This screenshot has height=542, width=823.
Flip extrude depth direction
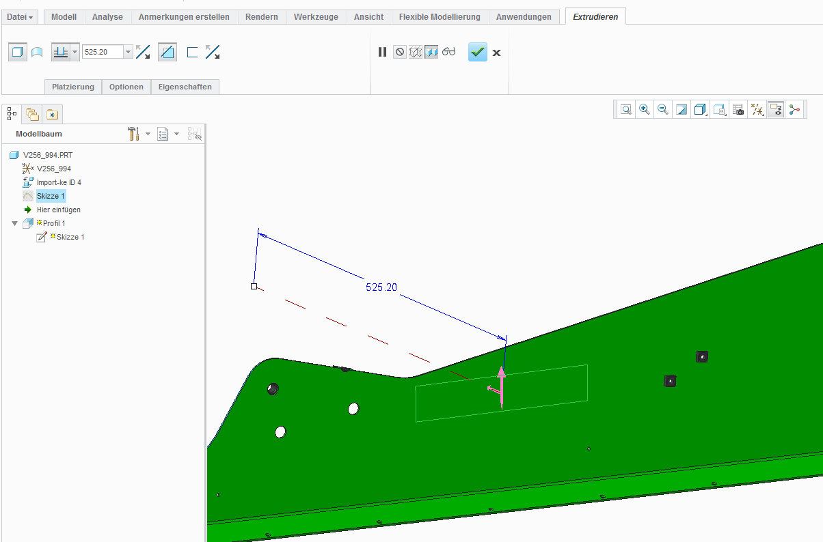(143, 52)
